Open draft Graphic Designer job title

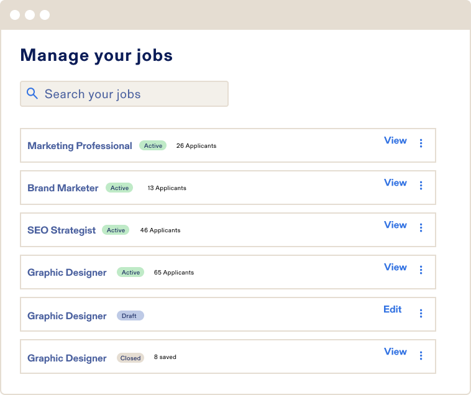coord(67,316)
